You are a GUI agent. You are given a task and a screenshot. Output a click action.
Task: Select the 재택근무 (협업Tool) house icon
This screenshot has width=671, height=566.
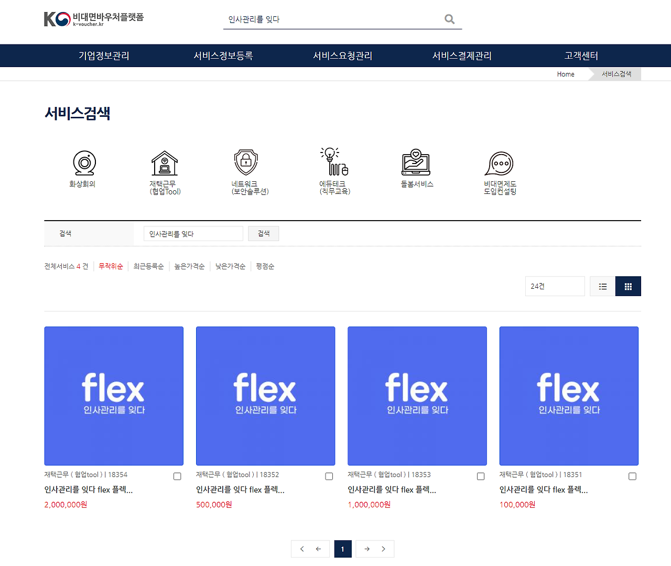coord(165,163)
